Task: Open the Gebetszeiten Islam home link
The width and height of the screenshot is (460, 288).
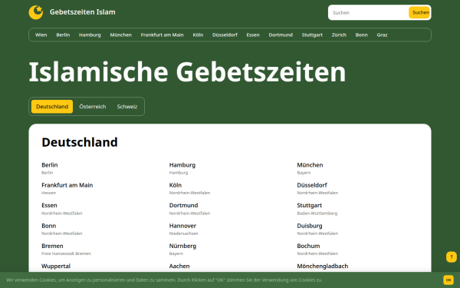Action: click(x=83, y=12)
